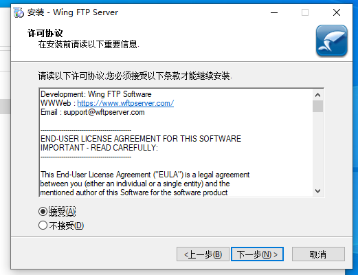Click the EULA paragraph in license box
This screenshot has width=358, height=275.
[145, 184]
